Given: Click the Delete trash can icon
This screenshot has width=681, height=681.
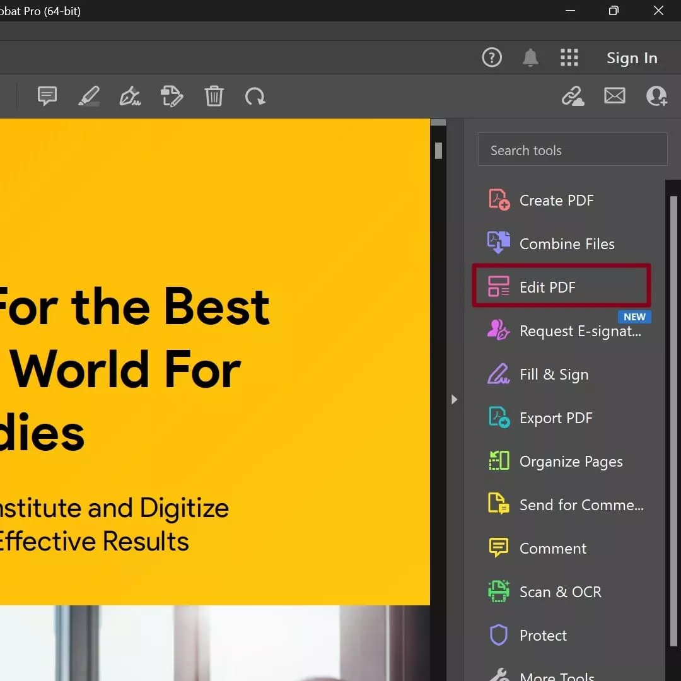Looking at the screenshot, I should click(214, 96).
